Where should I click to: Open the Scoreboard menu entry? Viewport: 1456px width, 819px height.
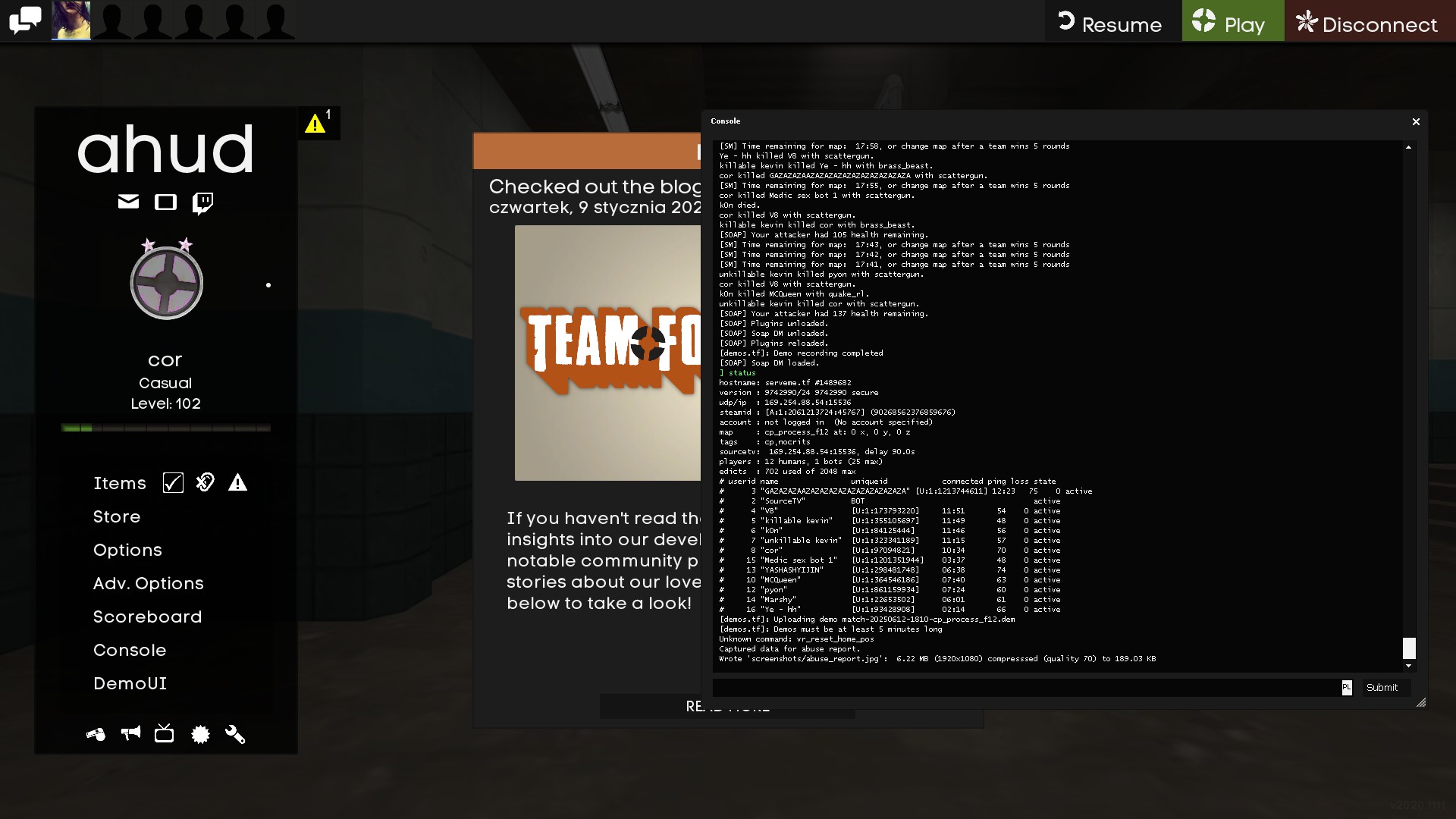pyautogui.click(x=147, y=617)
